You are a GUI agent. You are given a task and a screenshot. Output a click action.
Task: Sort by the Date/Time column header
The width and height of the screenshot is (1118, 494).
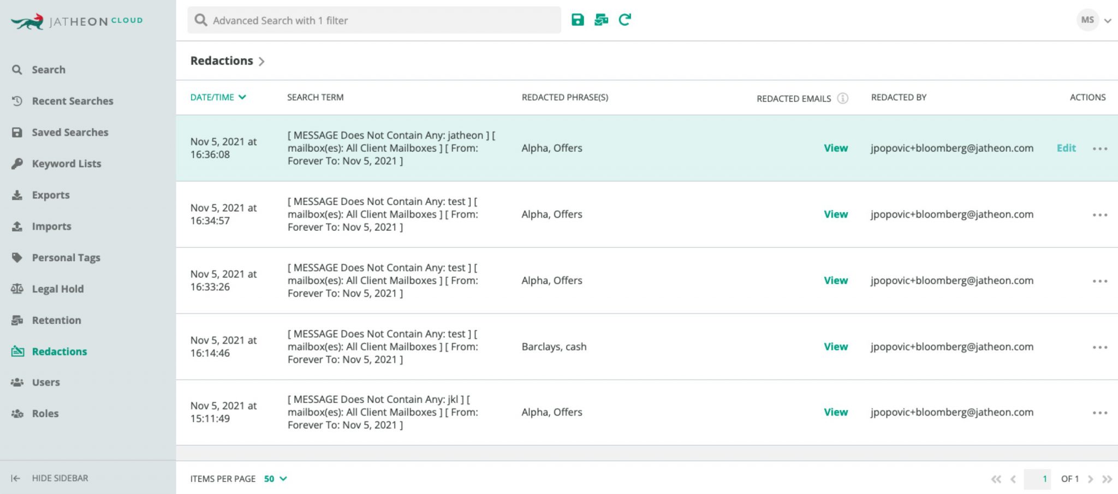point(218,97)
